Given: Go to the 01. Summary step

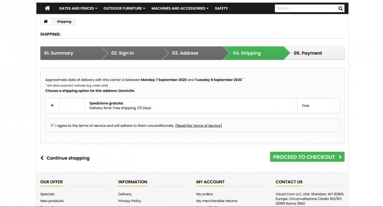Looking at the screenshot, I should 71,53.
